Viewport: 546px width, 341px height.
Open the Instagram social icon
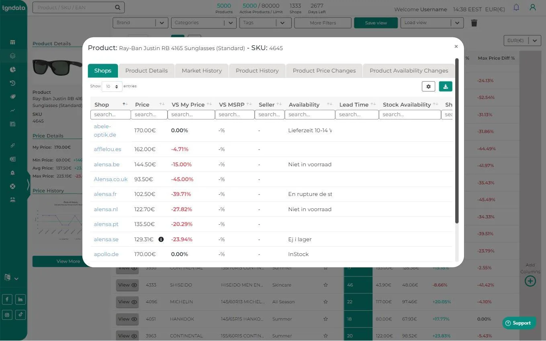7,315
